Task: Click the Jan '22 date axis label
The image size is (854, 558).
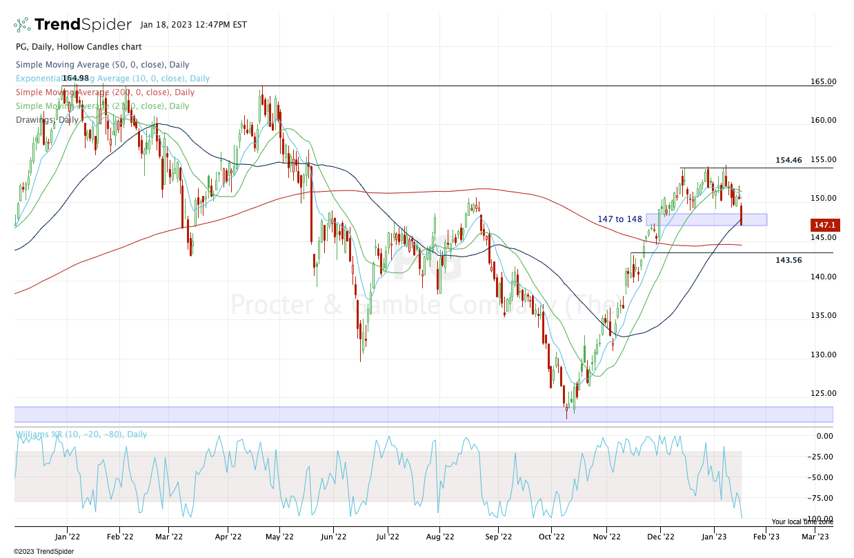Action: [x=68, y=535]
